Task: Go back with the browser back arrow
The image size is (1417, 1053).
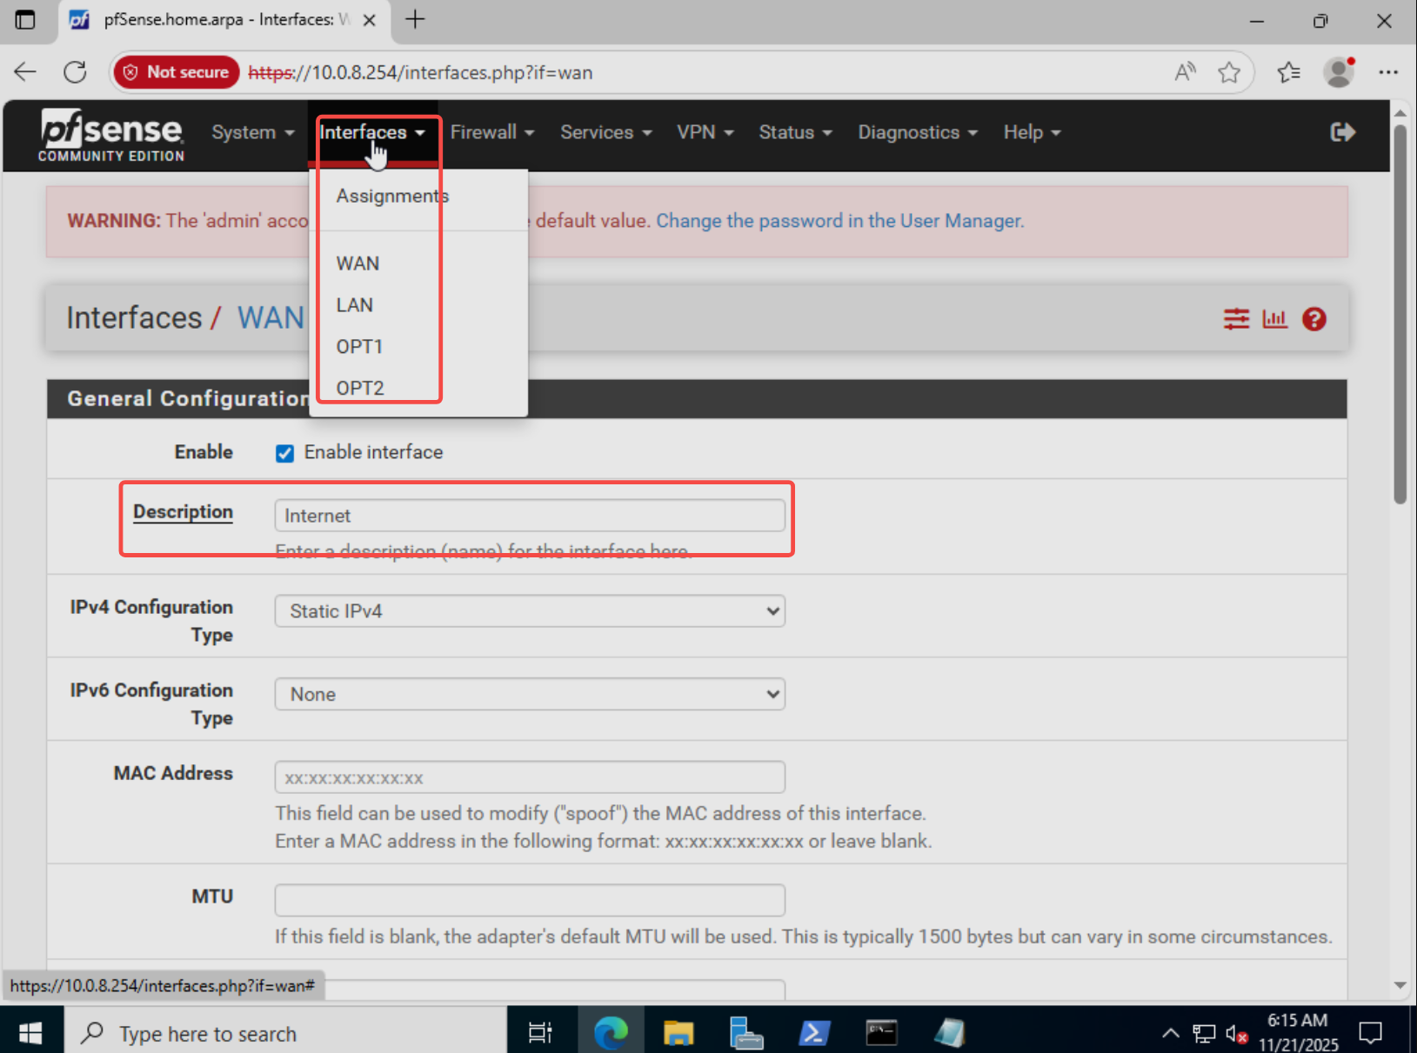Action: (25, 72)
